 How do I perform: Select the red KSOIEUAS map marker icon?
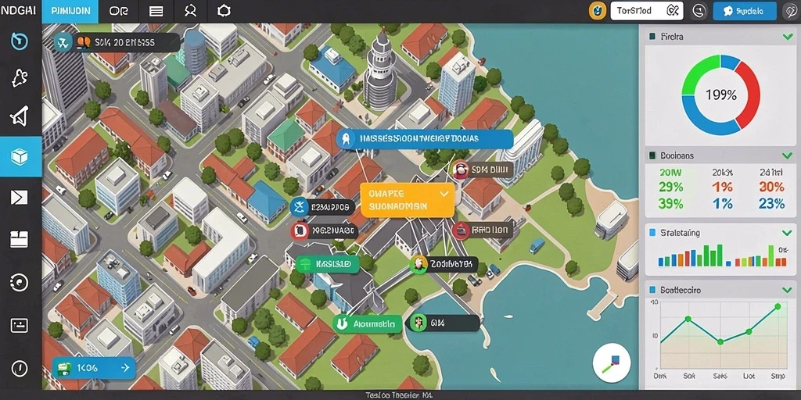pyautogui.click(x=300, y=231)
